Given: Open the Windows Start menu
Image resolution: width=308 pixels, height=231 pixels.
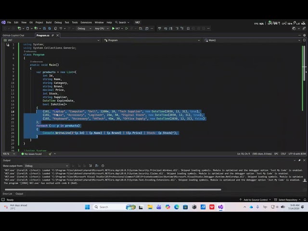Looking at the screenshot, I should (87, 207).
